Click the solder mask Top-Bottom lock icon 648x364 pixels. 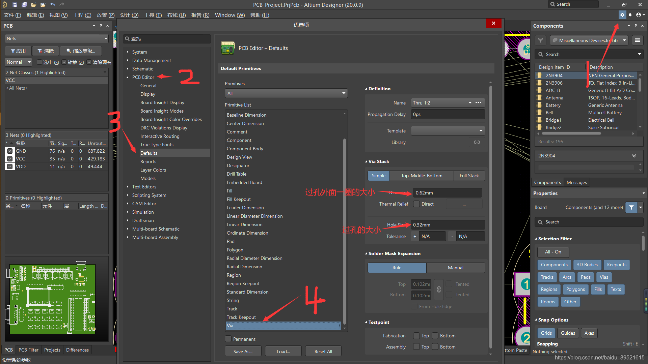point(439,290)
